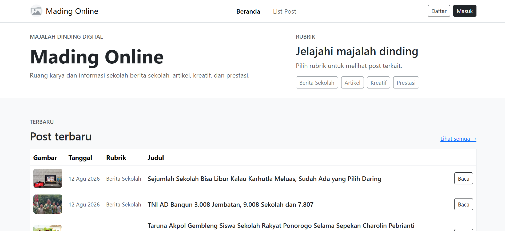The image size is (505, 231).
Task: Click 'Berita Sekolah' in the TNI AD row
Action: click(124, 205)
